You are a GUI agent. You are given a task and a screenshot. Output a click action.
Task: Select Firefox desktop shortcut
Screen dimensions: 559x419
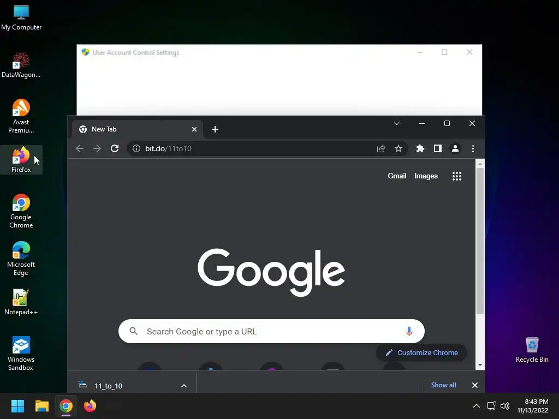pos(21,160)
